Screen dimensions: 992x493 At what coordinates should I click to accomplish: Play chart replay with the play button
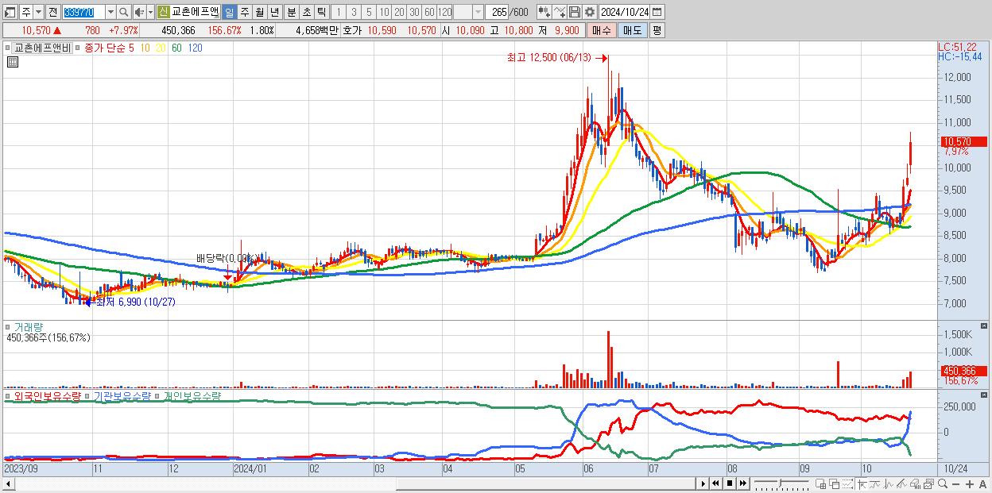tap(703, 483)
